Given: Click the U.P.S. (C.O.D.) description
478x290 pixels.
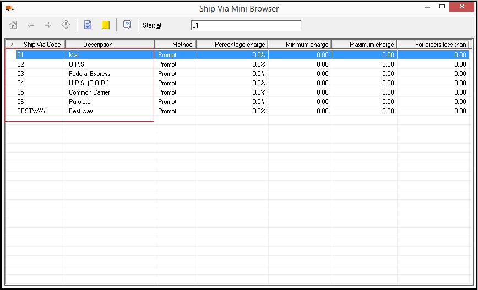Looking at the screenshot, I should [110, 83].
